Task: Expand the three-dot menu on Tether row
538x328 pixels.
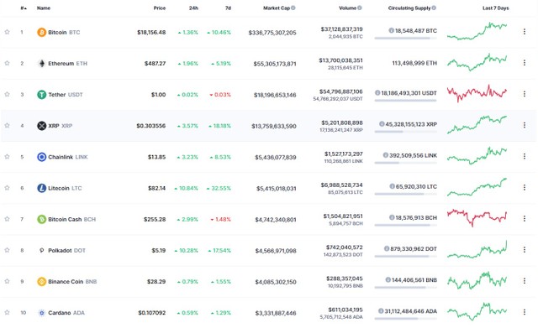Action: 525,94
